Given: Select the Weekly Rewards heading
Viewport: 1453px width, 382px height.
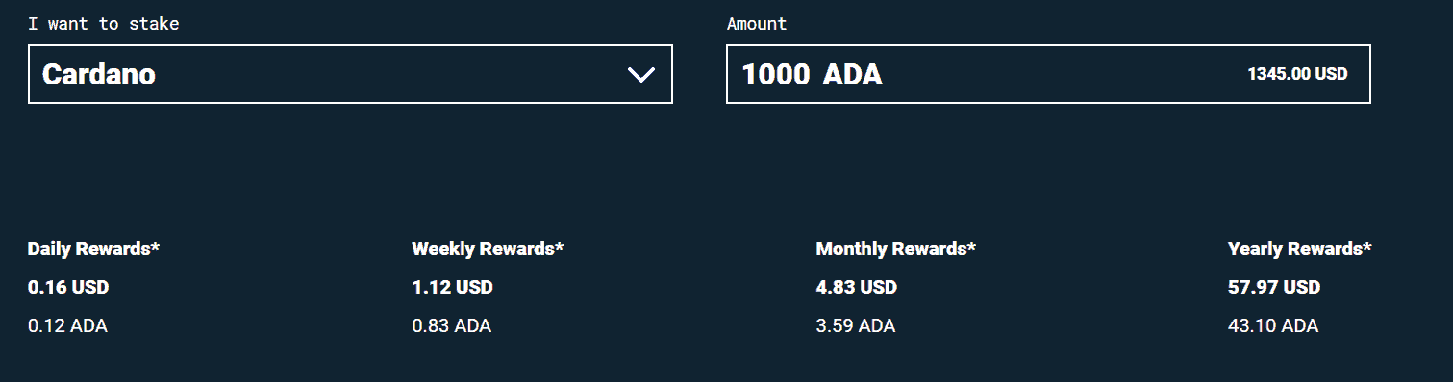Looking at the screenshot, I should coord(488,249).
